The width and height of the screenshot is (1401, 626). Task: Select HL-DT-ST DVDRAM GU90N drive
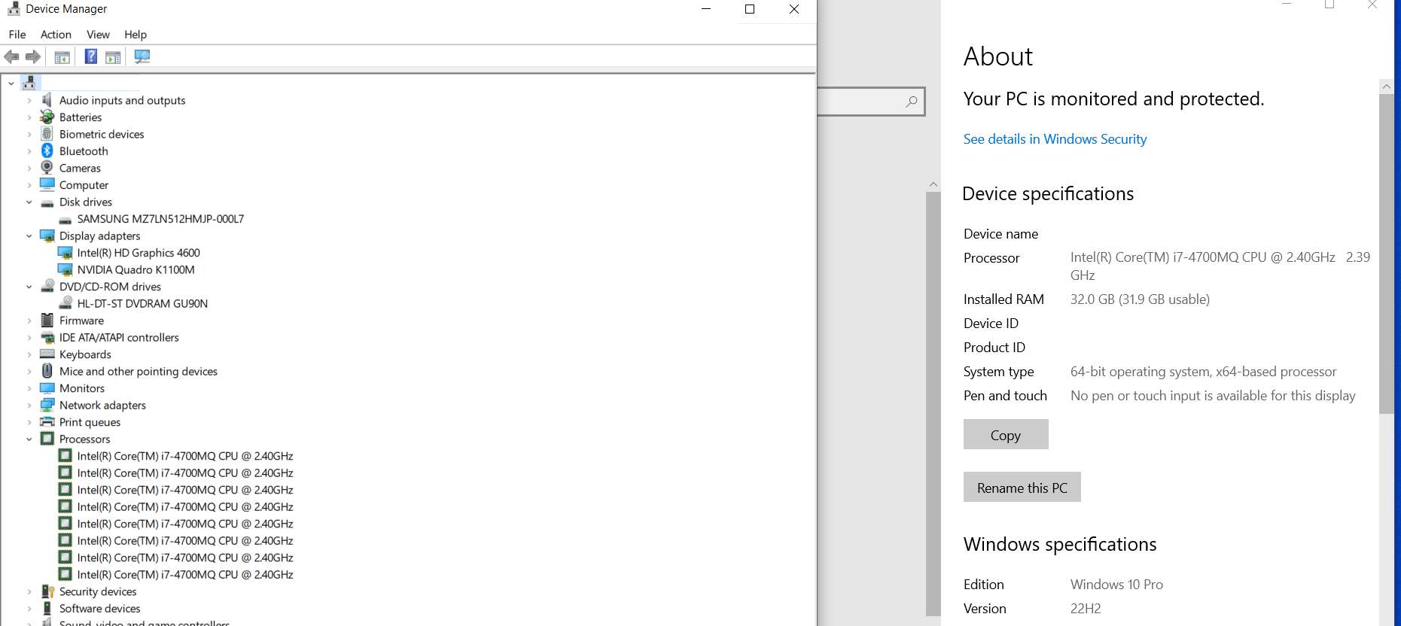pos(142,303)
